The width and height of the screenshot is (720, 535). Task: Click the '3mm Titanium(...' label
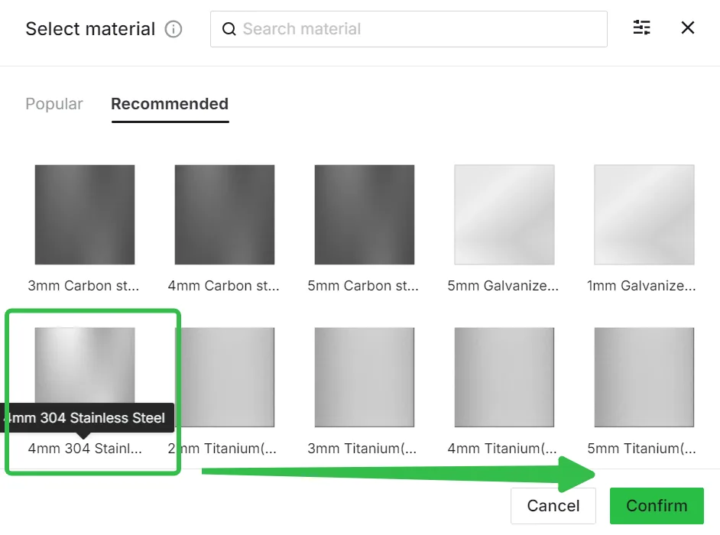(362, 448)
